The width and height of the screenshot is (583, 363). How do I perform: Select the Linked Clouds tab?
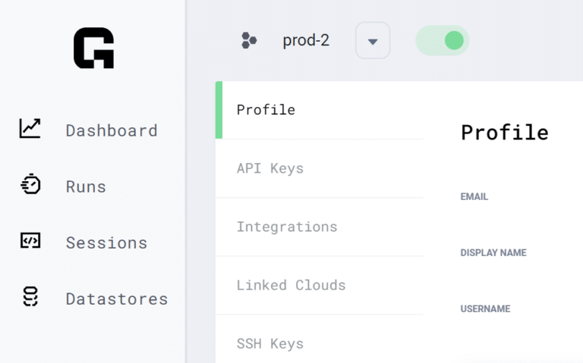291,285
